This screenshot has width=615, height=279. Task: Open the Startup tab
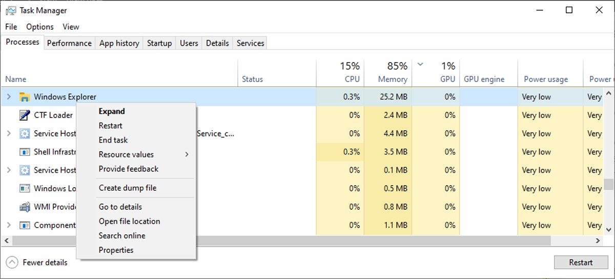tap(159, 43)
